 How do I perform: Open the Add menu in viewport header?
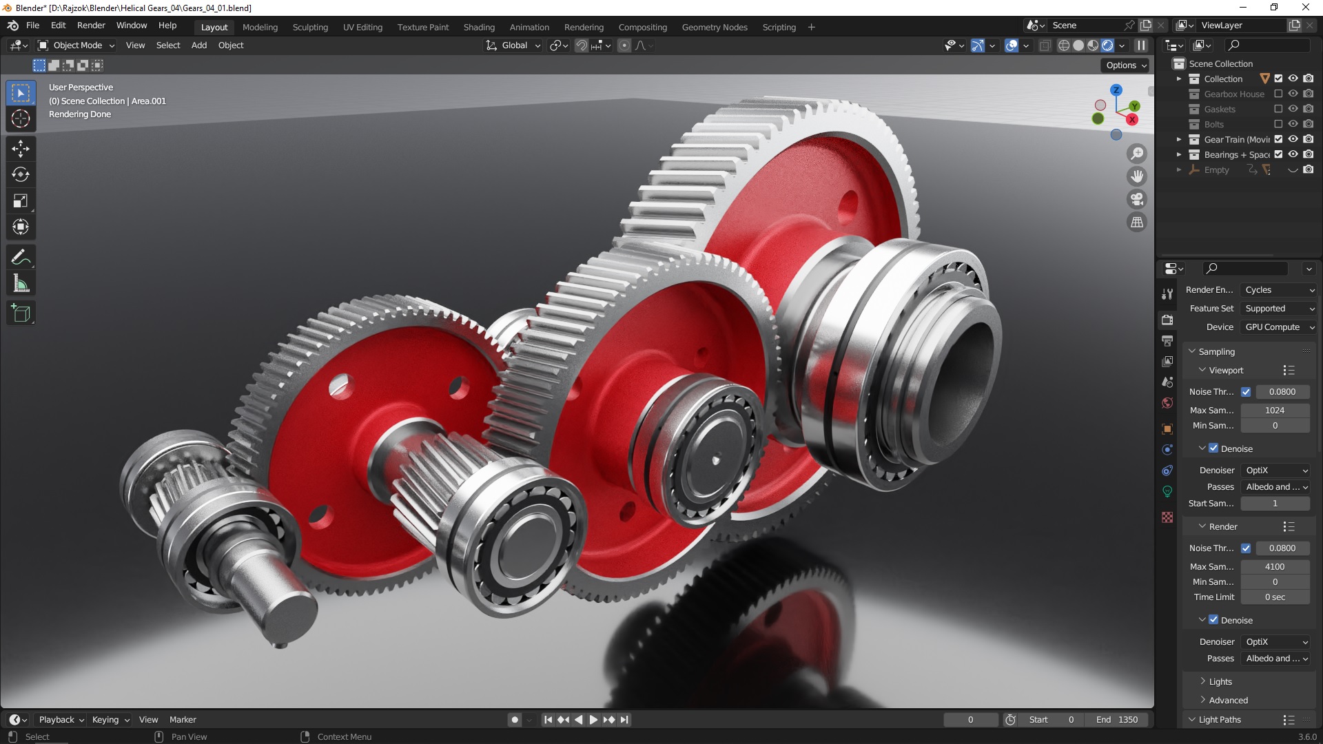click(x=199, y=45)
